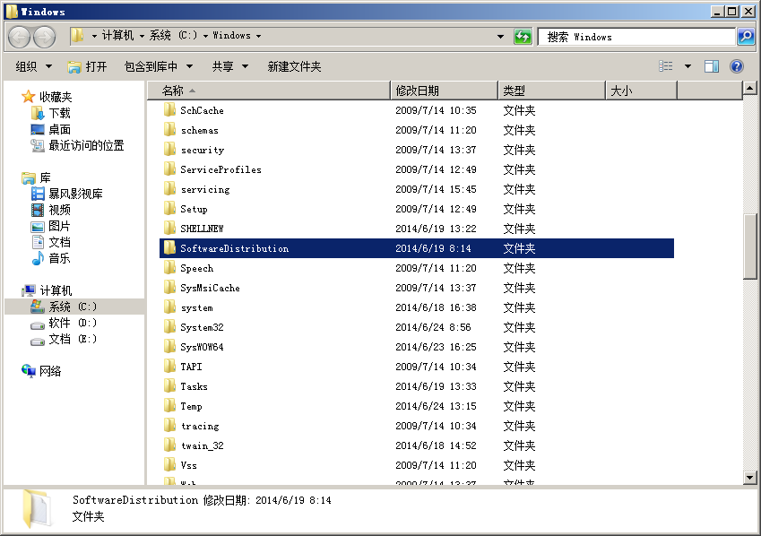The height and width of the screenshot is (536, 761).
Task: Select the tracing folder name
Action: tap(200, 426)
